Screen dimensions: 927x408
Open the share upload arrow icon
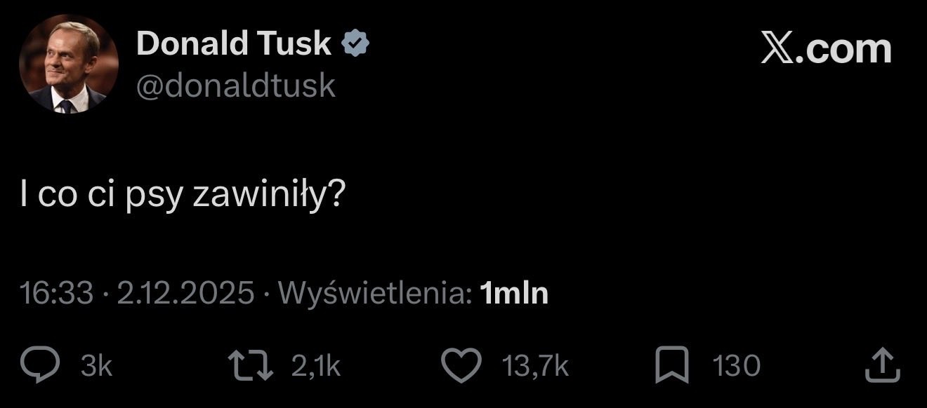coord(884,366)
